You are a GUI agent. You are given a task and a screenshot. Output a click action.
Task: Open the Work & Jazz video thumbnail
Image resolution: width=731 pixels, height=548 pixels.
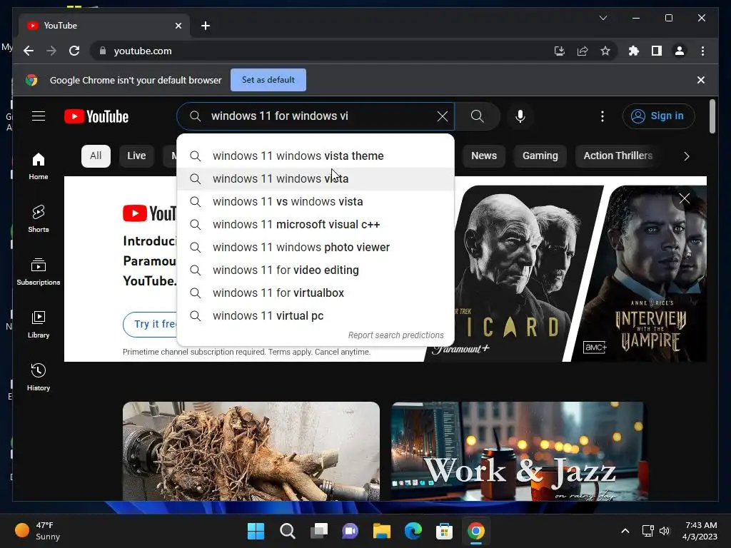coord(520,451)
